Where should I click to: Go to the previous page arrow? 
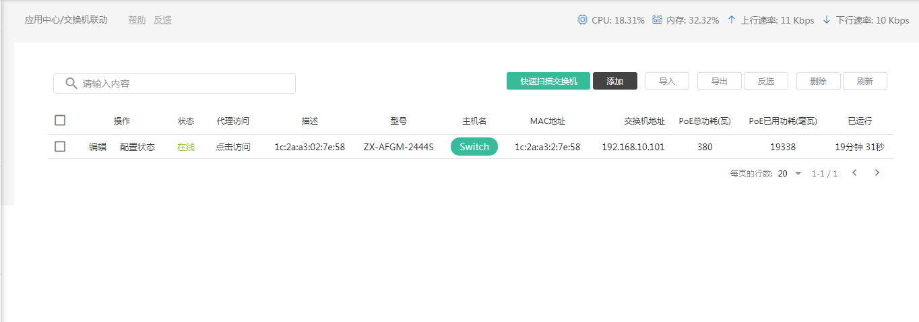(x=854, y=173)
